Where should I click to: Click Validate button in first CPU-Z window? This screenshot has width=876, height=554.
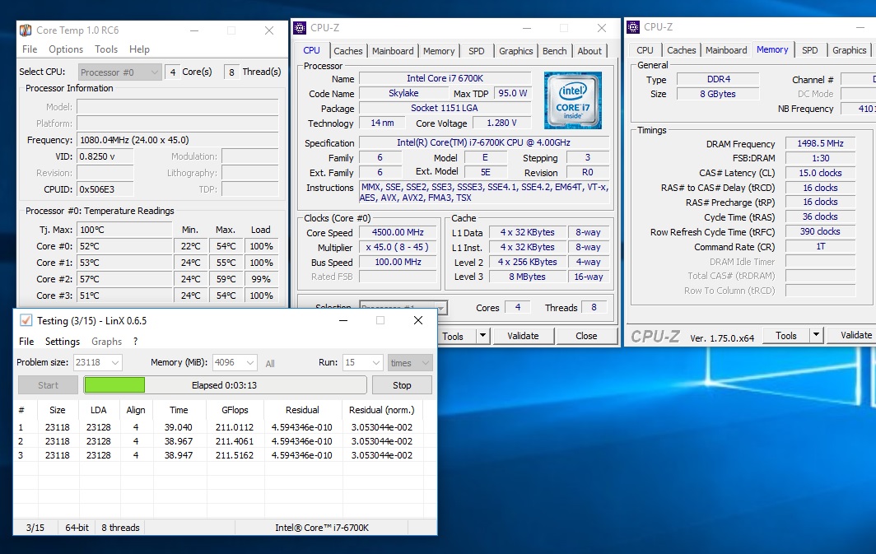tap(523, 336)
